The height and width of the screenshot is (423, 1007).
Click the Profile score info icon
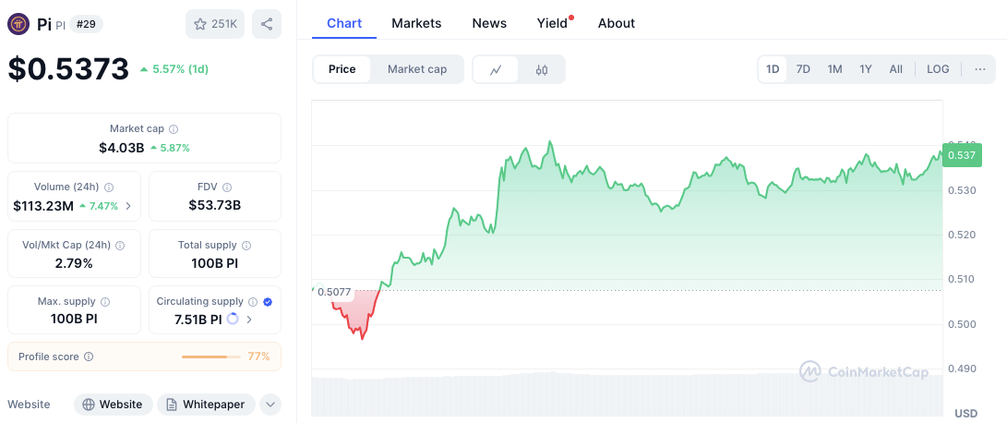click(89, 357)
